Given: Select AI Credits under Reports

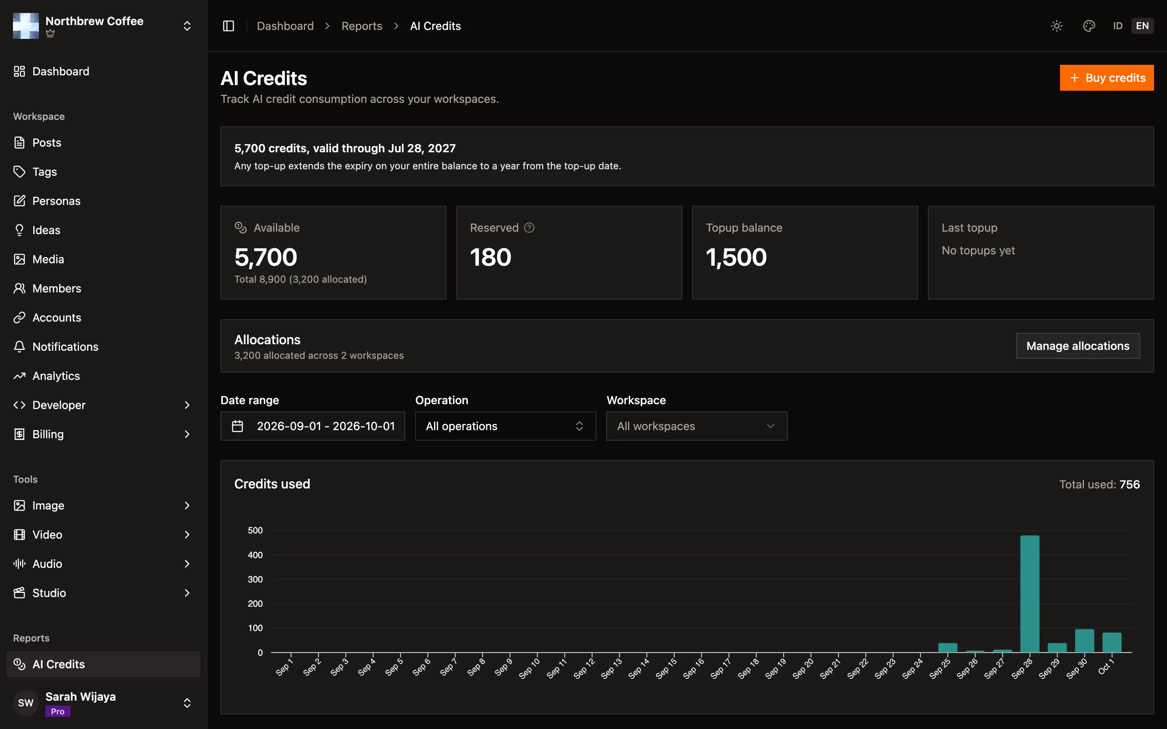Looking at the screenshot, I should pyautogui.click(x=103, y=664).
